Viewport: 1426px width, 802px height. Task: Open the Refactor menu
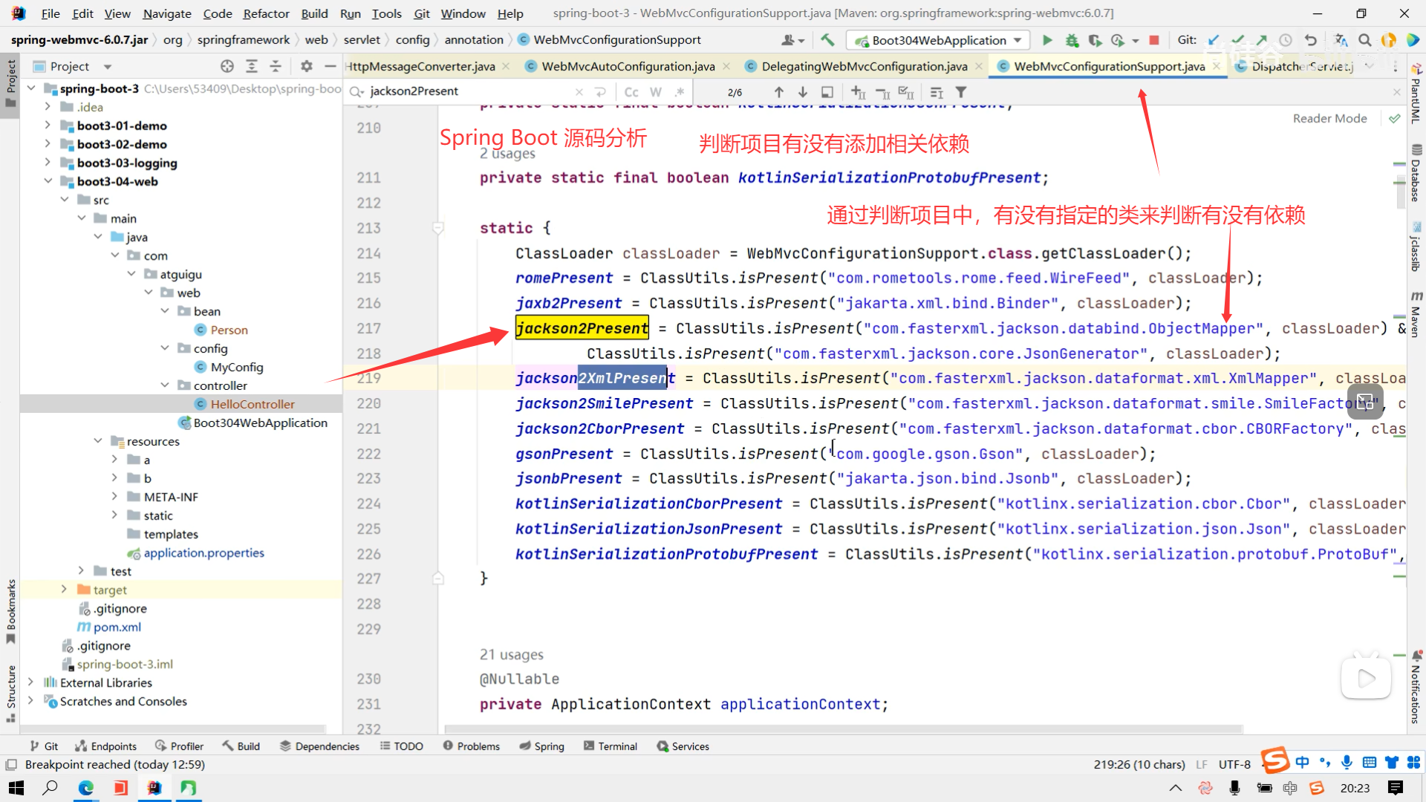point(266,13)
